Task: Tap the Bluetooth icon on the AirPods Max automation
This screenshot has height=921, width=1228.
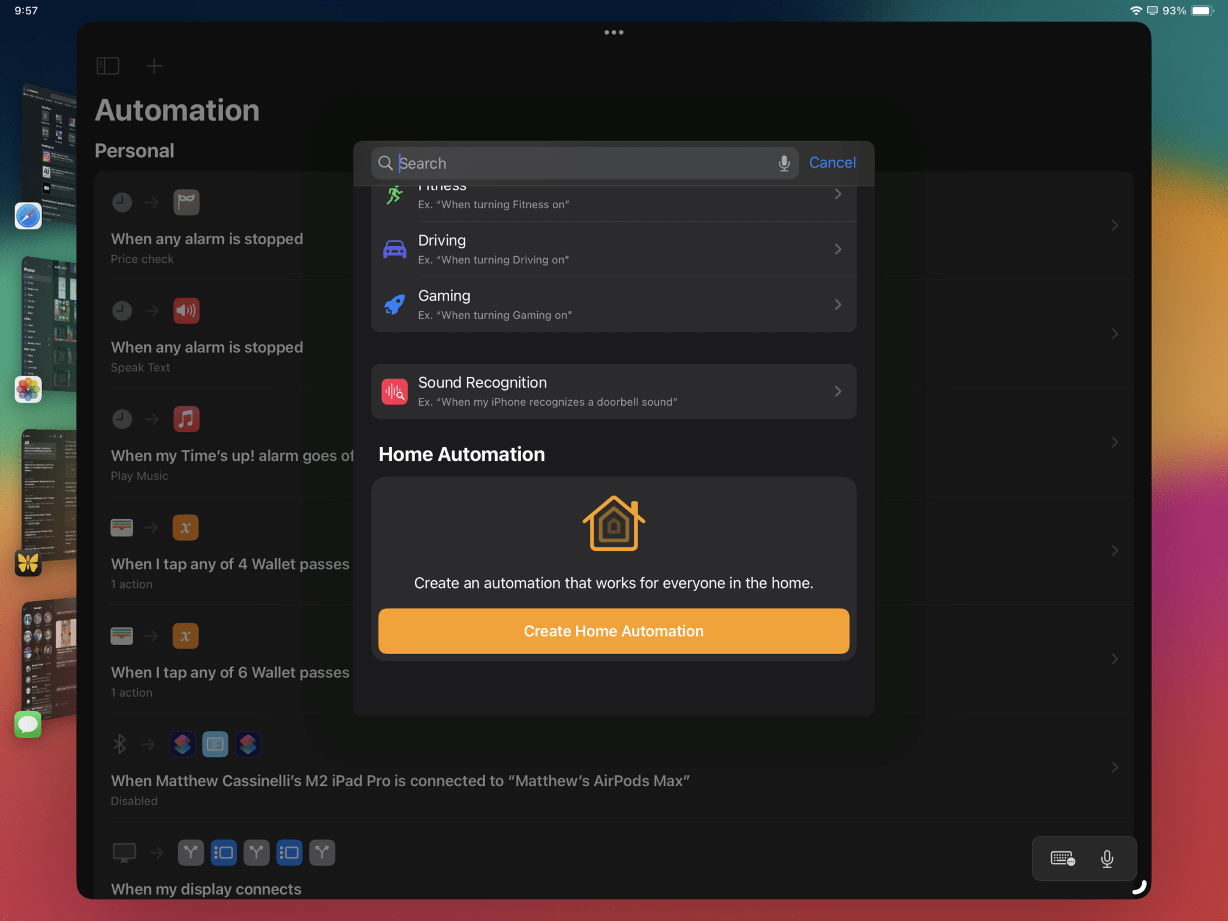Action: tap(121, 744)
